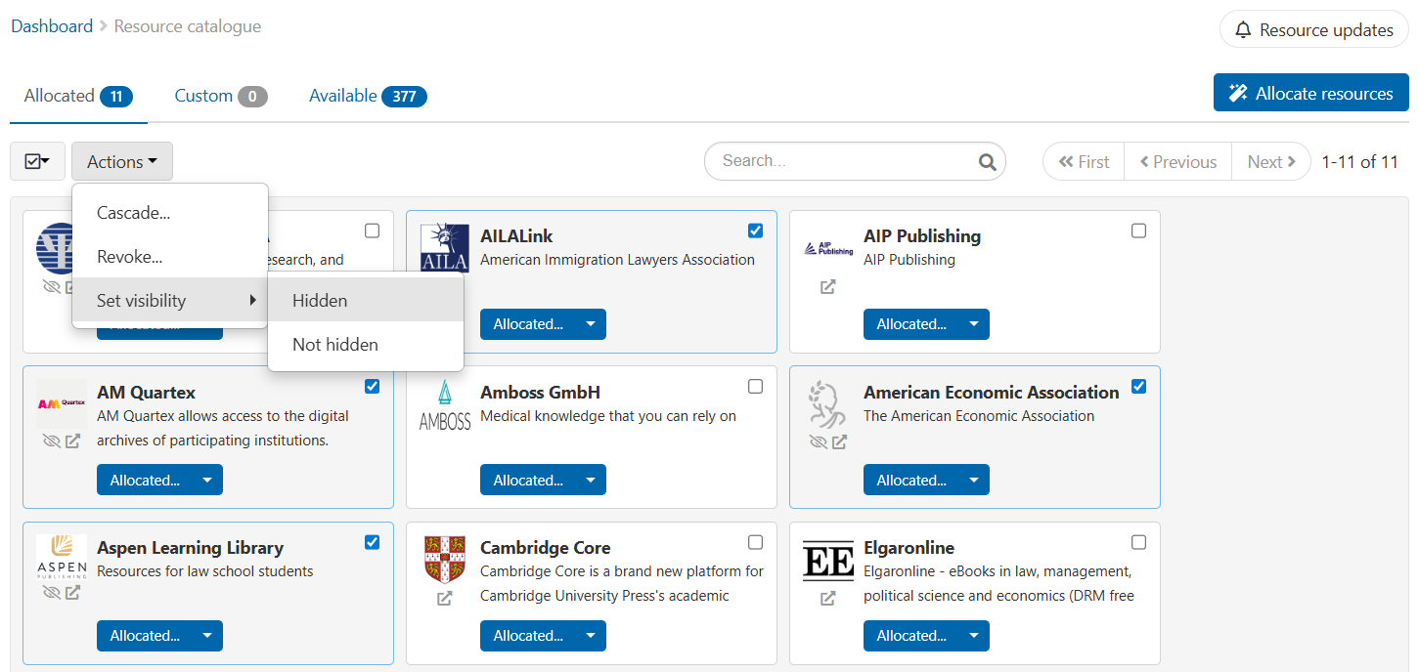Image resolution: width=1419 pixels, height=672 pixels.
Task: Follow the Dashboard breadcrumb link
Action: (x=52, y=26)
